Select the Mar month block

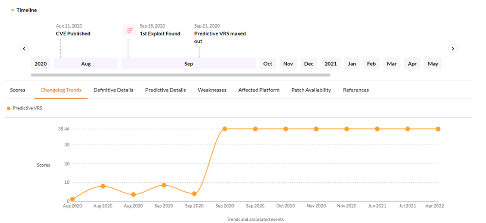point(392,64)
